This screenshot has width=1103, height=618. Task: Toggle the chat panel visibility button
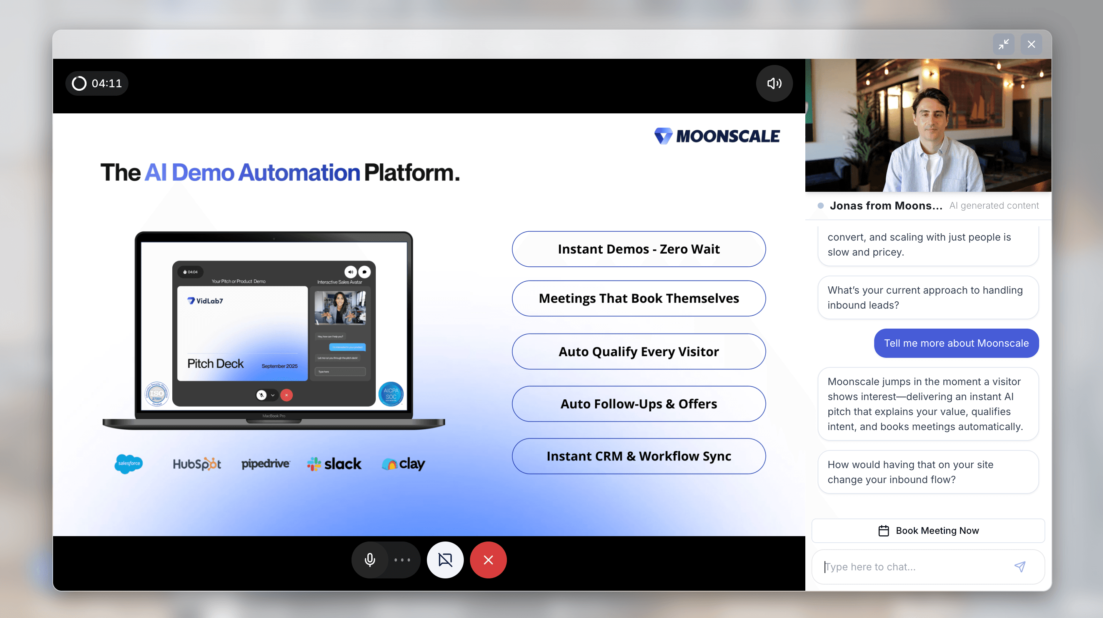click(445, 560)
